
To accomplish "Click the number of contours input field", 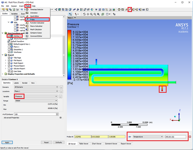I will tap(35, 114).
